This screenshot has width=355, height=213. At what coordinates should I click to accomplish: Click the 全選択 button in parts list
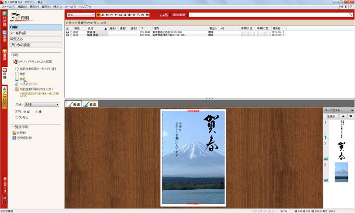(332, 116)
